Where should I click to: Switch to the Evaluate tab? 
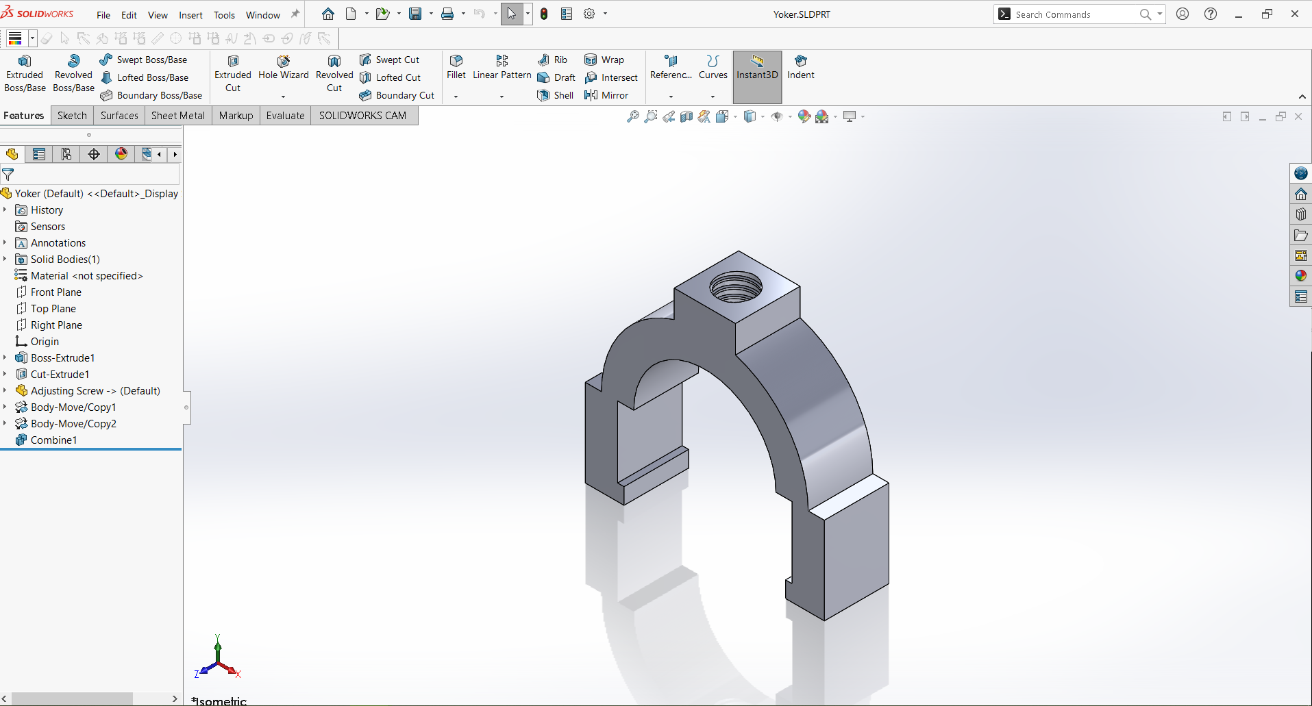285,116
